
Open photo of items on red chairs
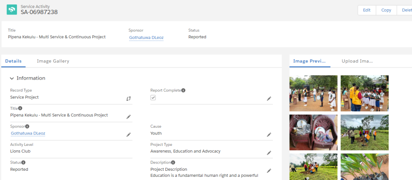(x=313, y=132)
